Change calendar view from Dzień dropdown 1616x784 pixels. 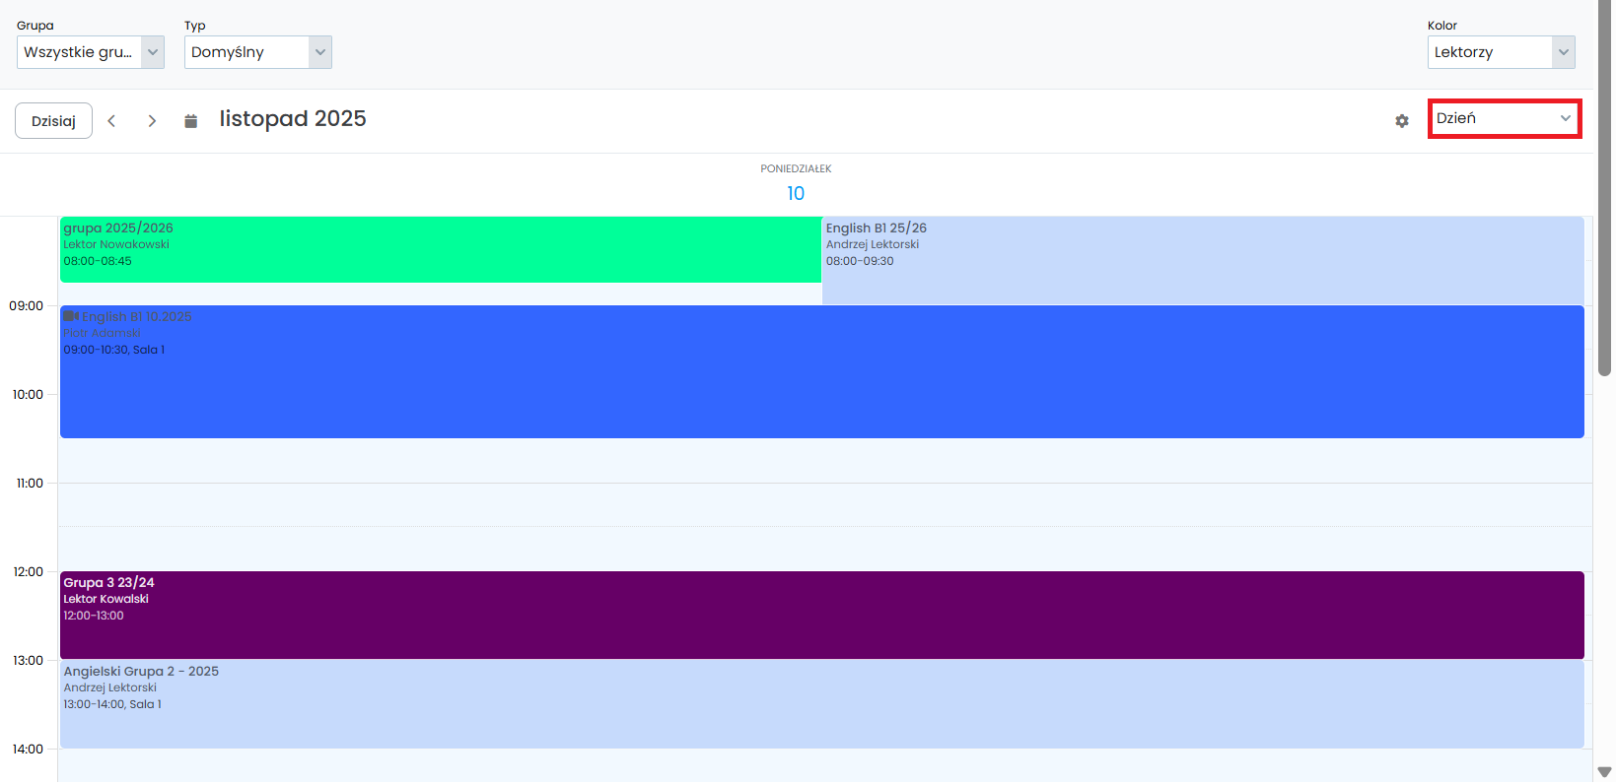tap(1504, 118)
